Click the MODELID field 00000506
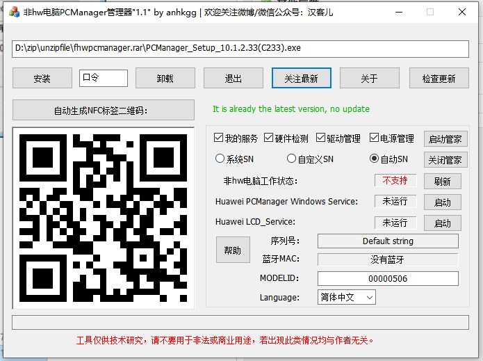This screenshot has height=361, width=483. 388,279
